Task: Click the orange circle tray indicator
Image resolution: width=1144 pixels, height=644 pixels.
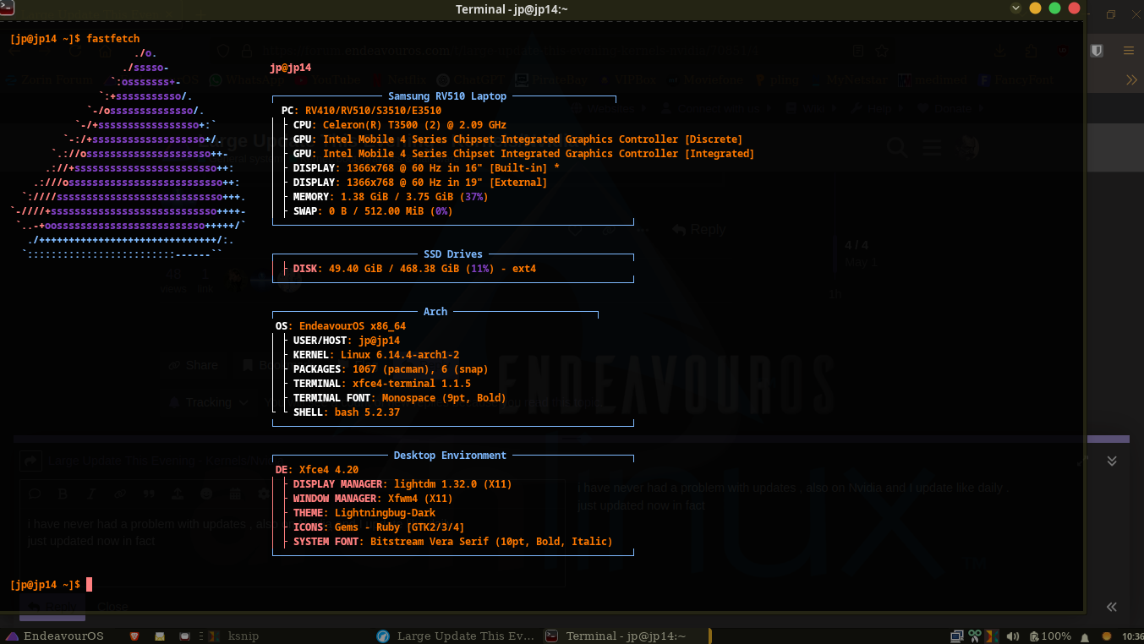Action: [1107, 636]
